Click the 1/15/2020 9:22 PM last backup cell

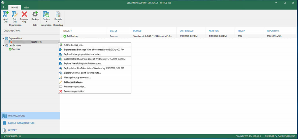188,36
